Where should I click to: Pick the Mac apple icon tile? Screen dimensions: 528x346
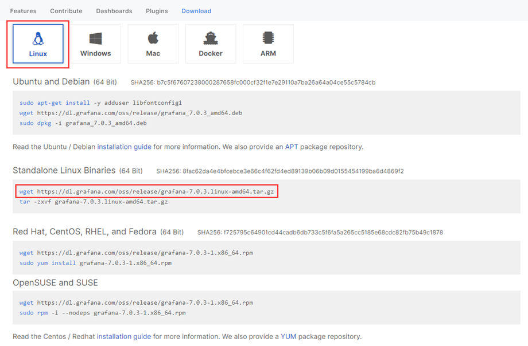(153, 44)
